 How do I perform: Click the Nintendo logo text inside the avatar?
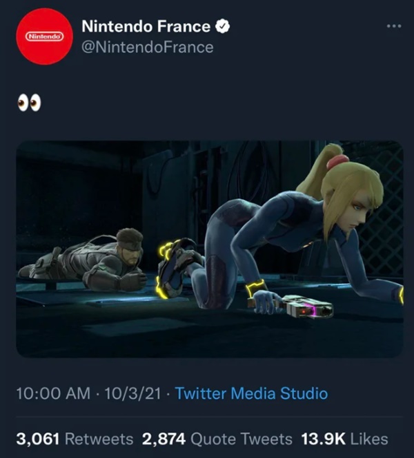[44, 35]
